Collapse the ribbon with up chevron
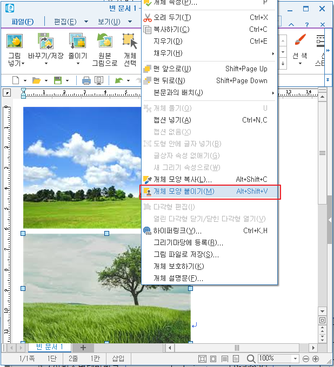This screenshot has height=367, width=334. (291, 25)
